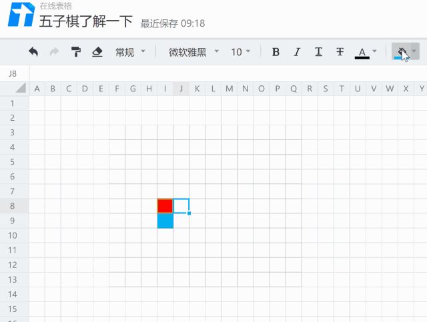
Task: Click the undo arrow icon
Action: 33,52
